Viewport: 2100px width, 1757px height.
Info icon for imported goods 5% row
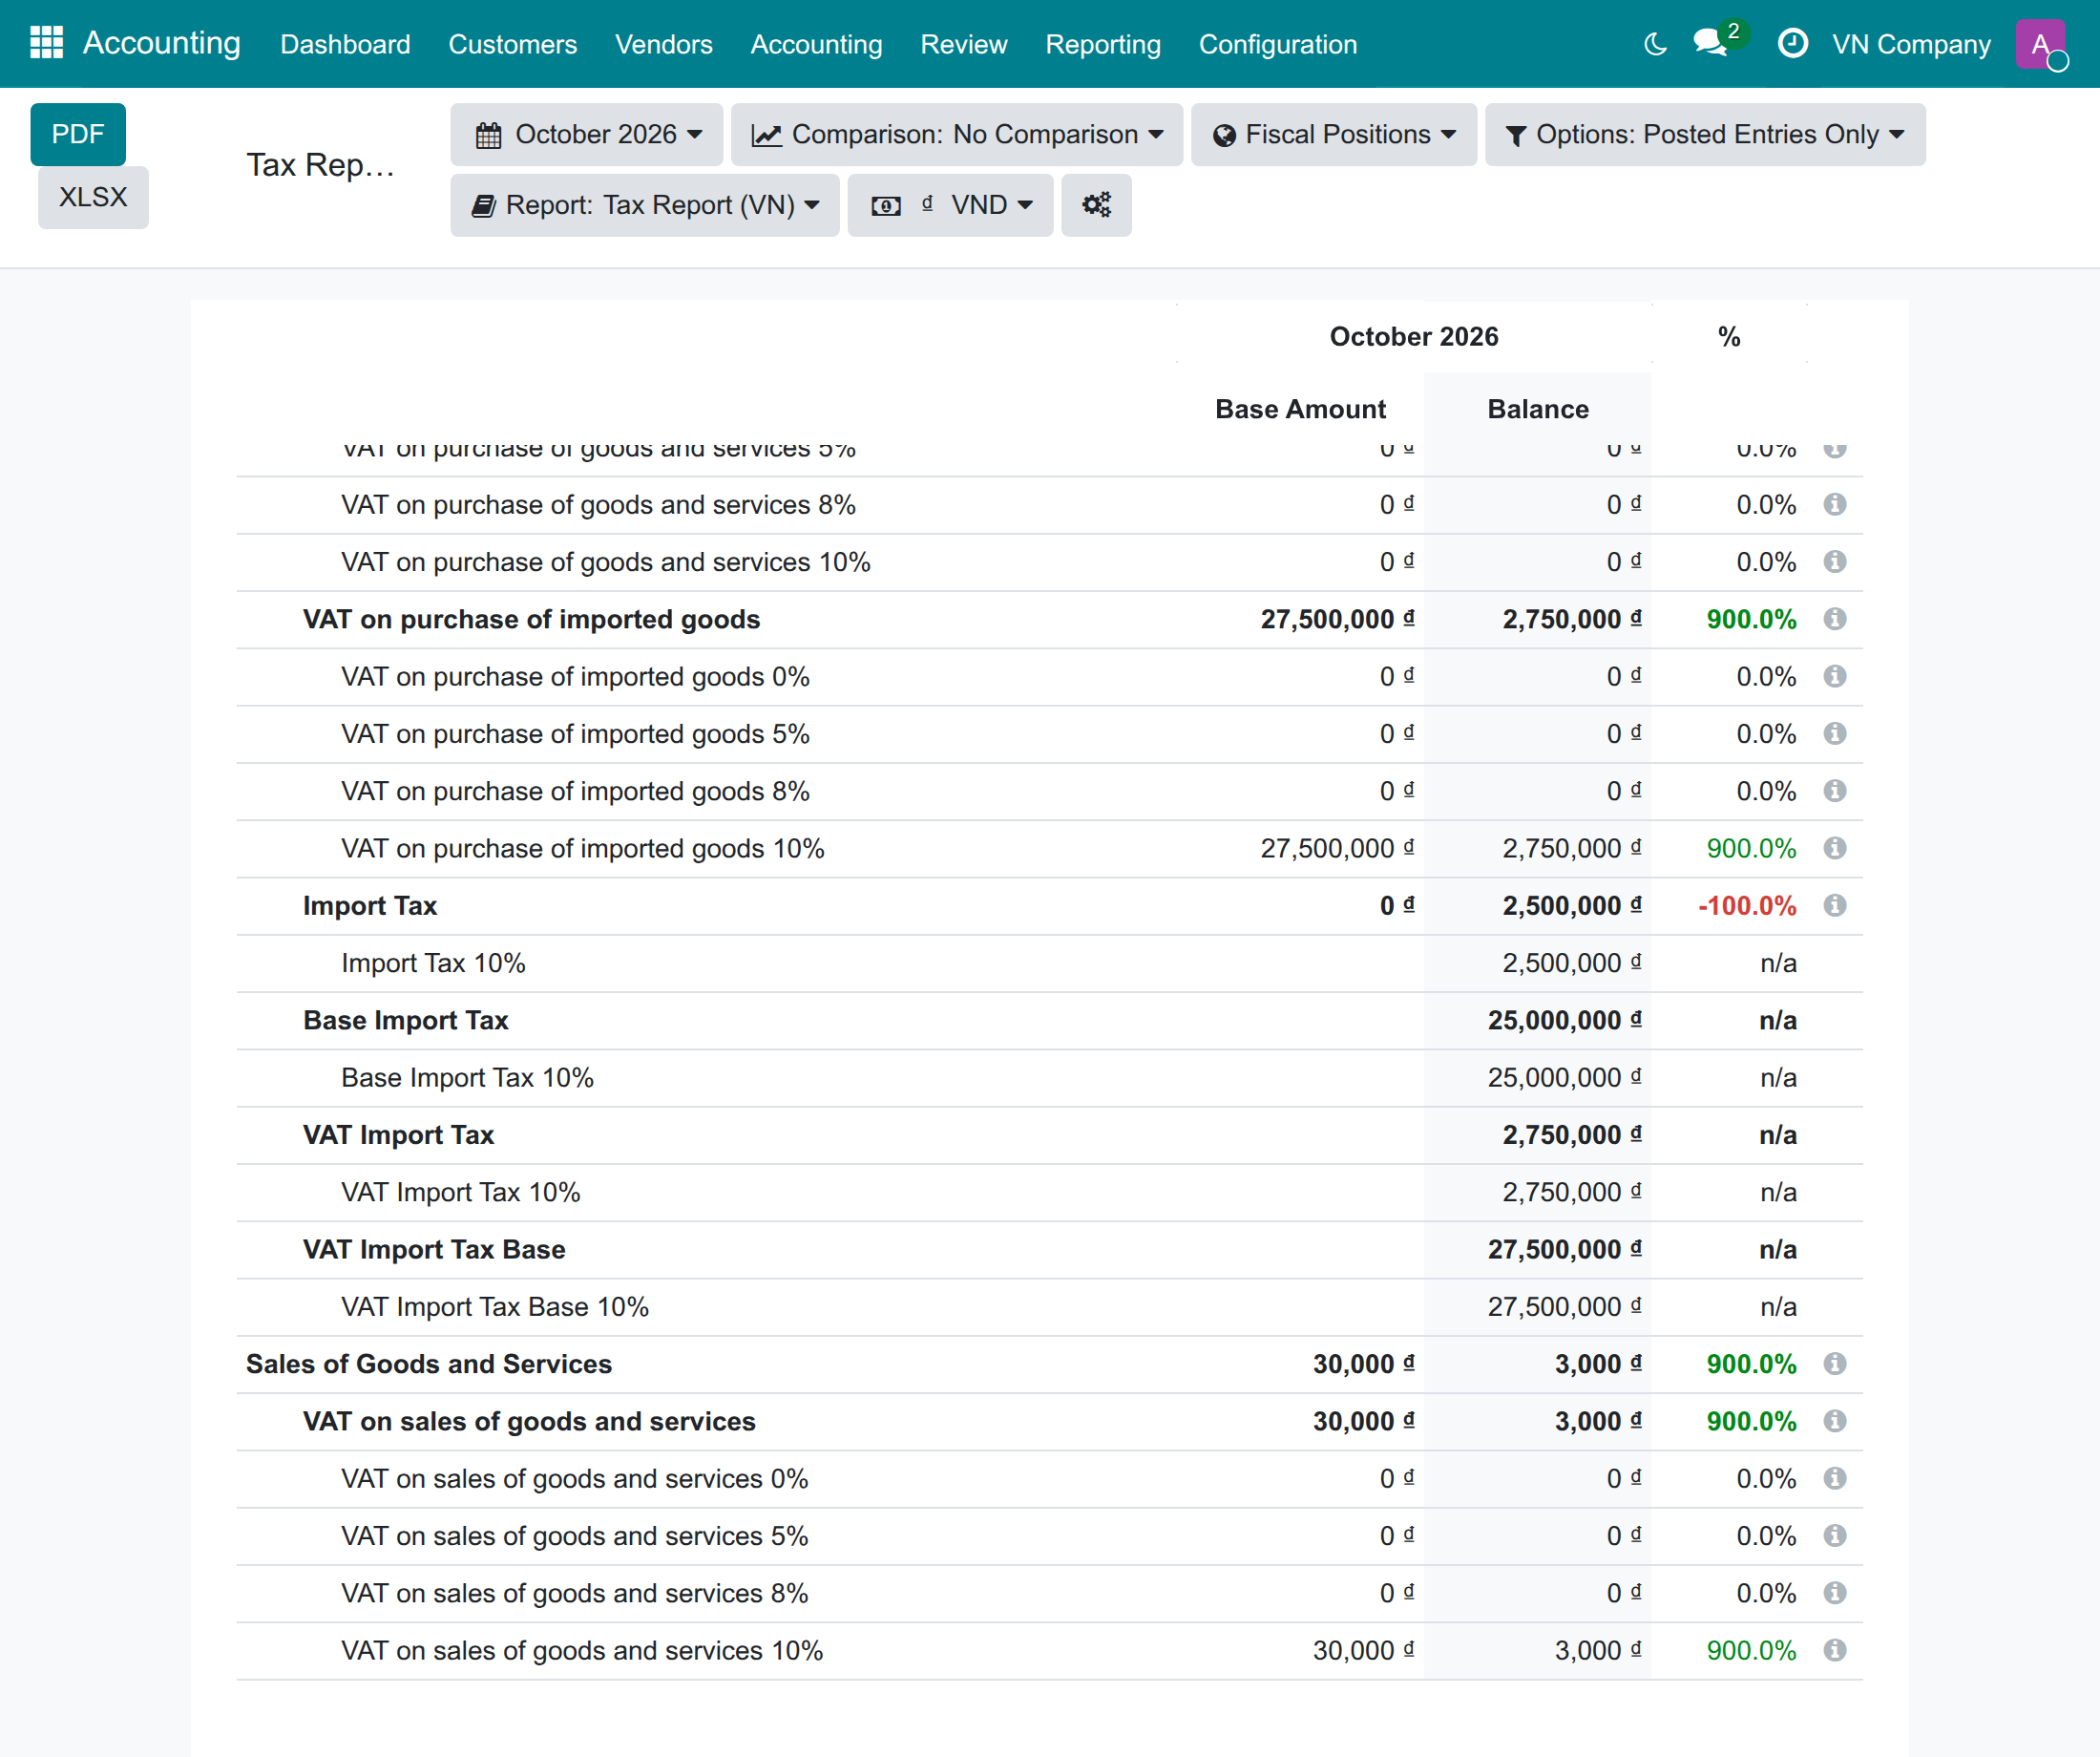click(1834, 733)
